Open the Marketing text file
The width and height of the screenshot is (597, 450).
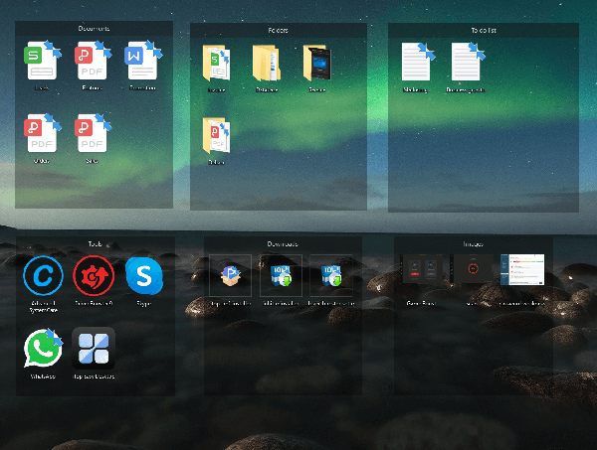416,62
